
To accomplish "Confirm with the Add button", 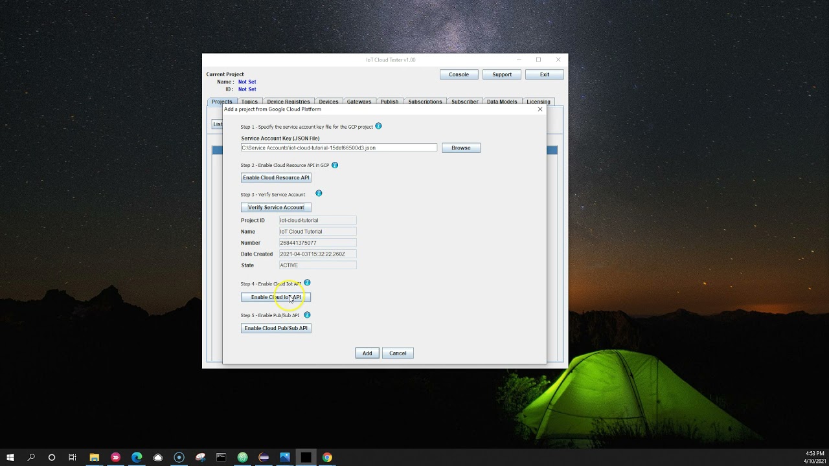I will [x=367, y=353].
